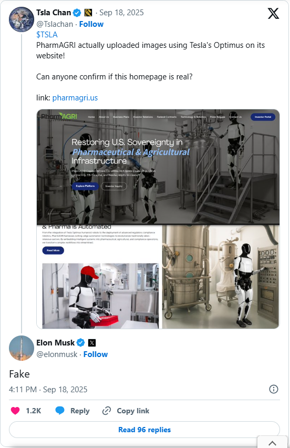Click the reply speech bubble icon

[60, 411]
